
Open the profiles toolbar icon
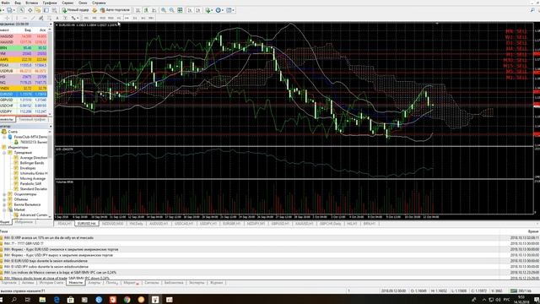point(9,10)
